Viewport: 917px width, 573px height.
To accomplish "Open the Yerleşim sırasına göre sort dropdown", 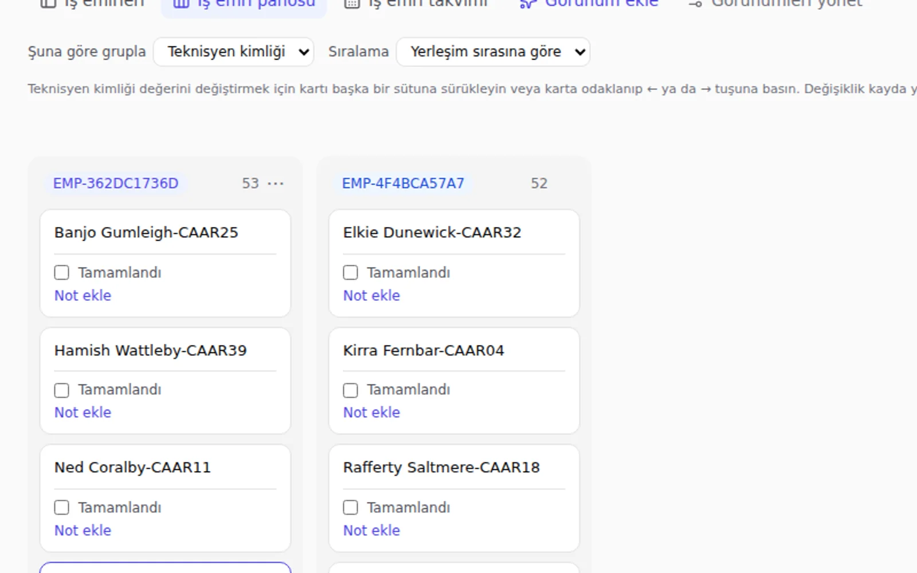I will pos(493,52).
